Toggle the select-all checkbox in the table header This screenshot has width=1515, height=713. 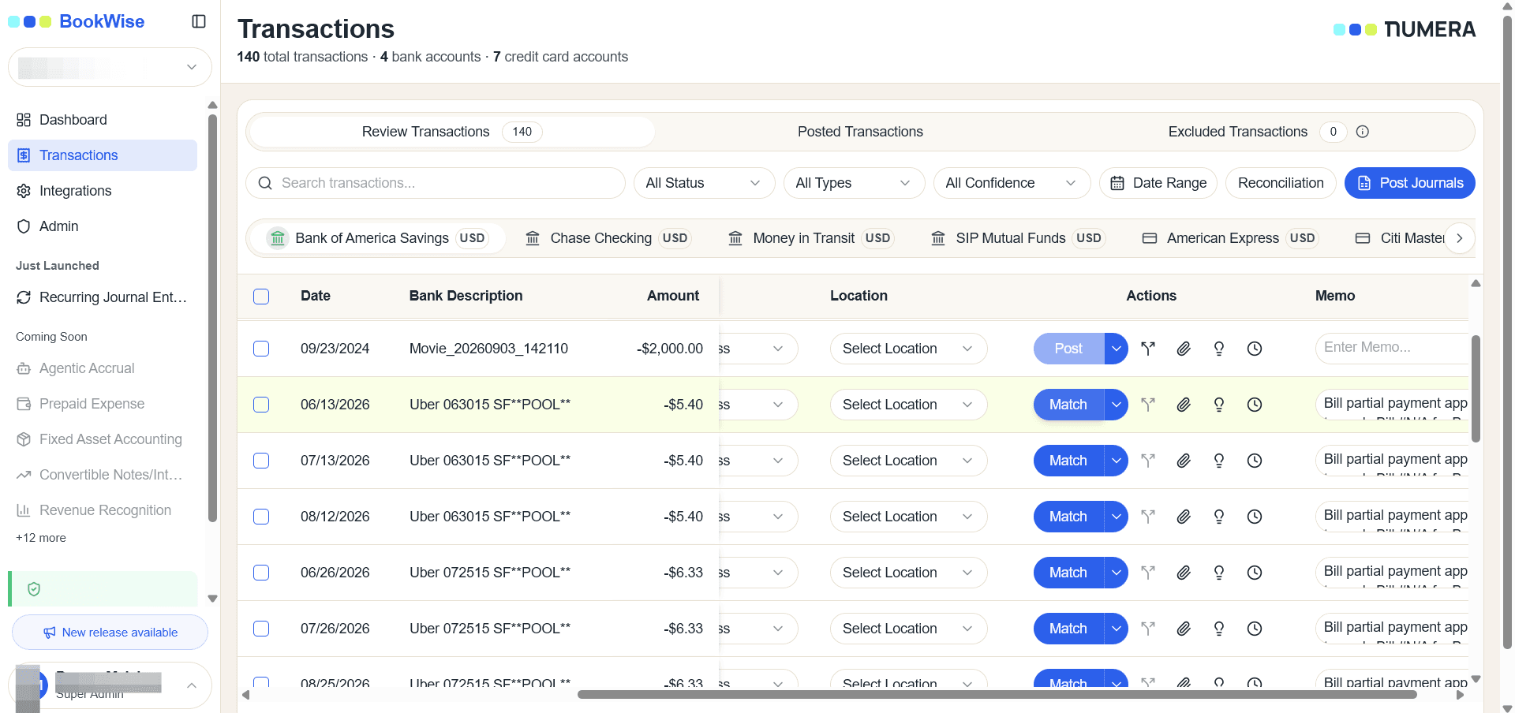pyautogui.click(x=261, y=297)
